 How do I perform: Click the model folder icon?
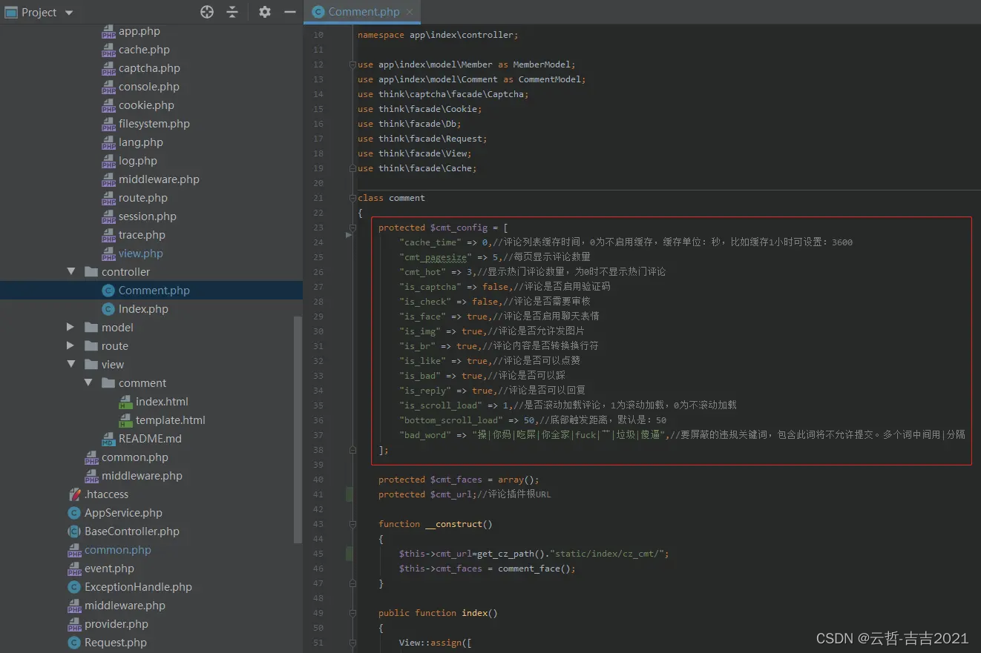[x=91, y=328]
